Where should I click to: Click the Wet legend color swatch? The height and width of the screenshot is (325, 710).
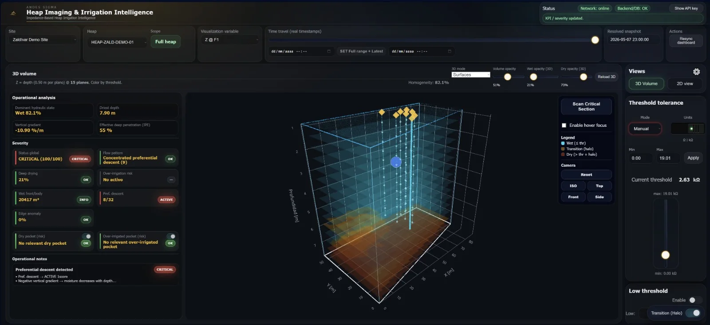pos(563,143)
